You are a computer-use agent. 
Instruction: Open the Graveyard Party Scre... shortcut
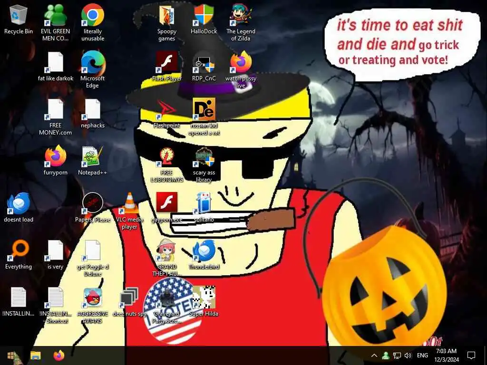point(167,306)
